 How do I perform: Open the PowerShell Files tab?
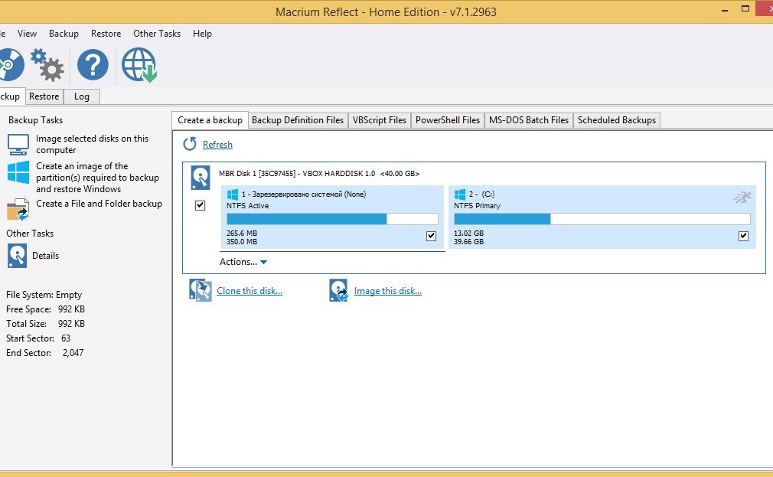pyautogui.click(x=448, y=120)
